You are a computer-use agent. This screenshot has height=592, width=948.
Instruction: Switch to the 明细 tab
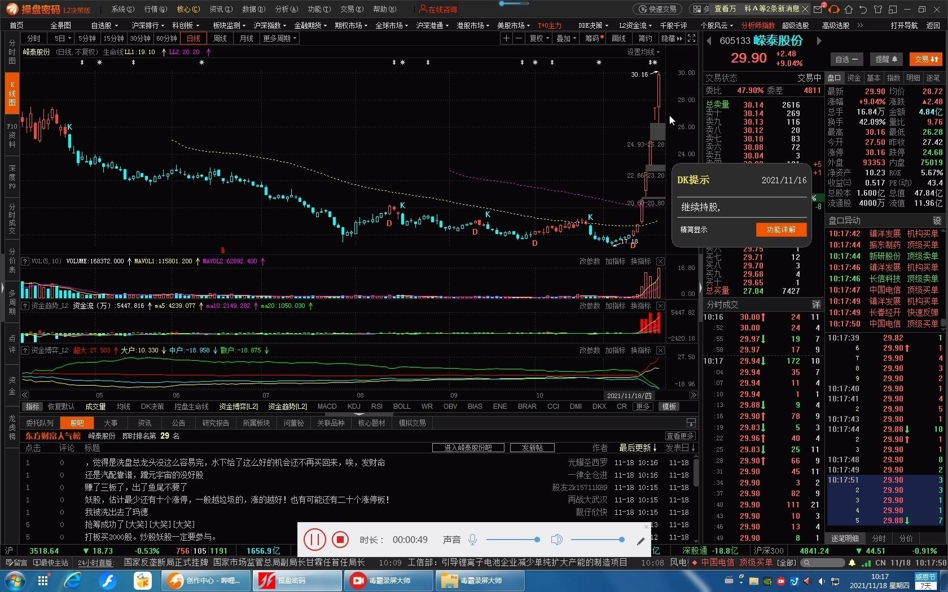click(x=913, y=78)
